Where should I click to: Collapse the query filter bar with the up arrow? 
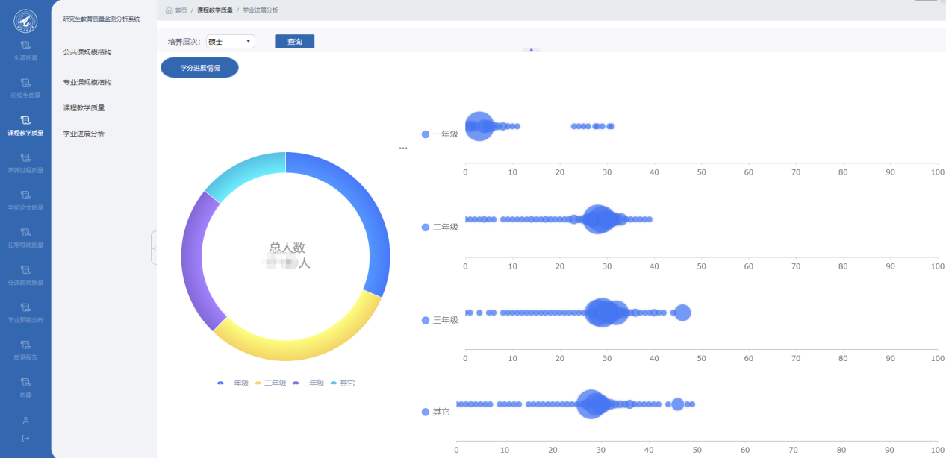click(x=531, y=50)
